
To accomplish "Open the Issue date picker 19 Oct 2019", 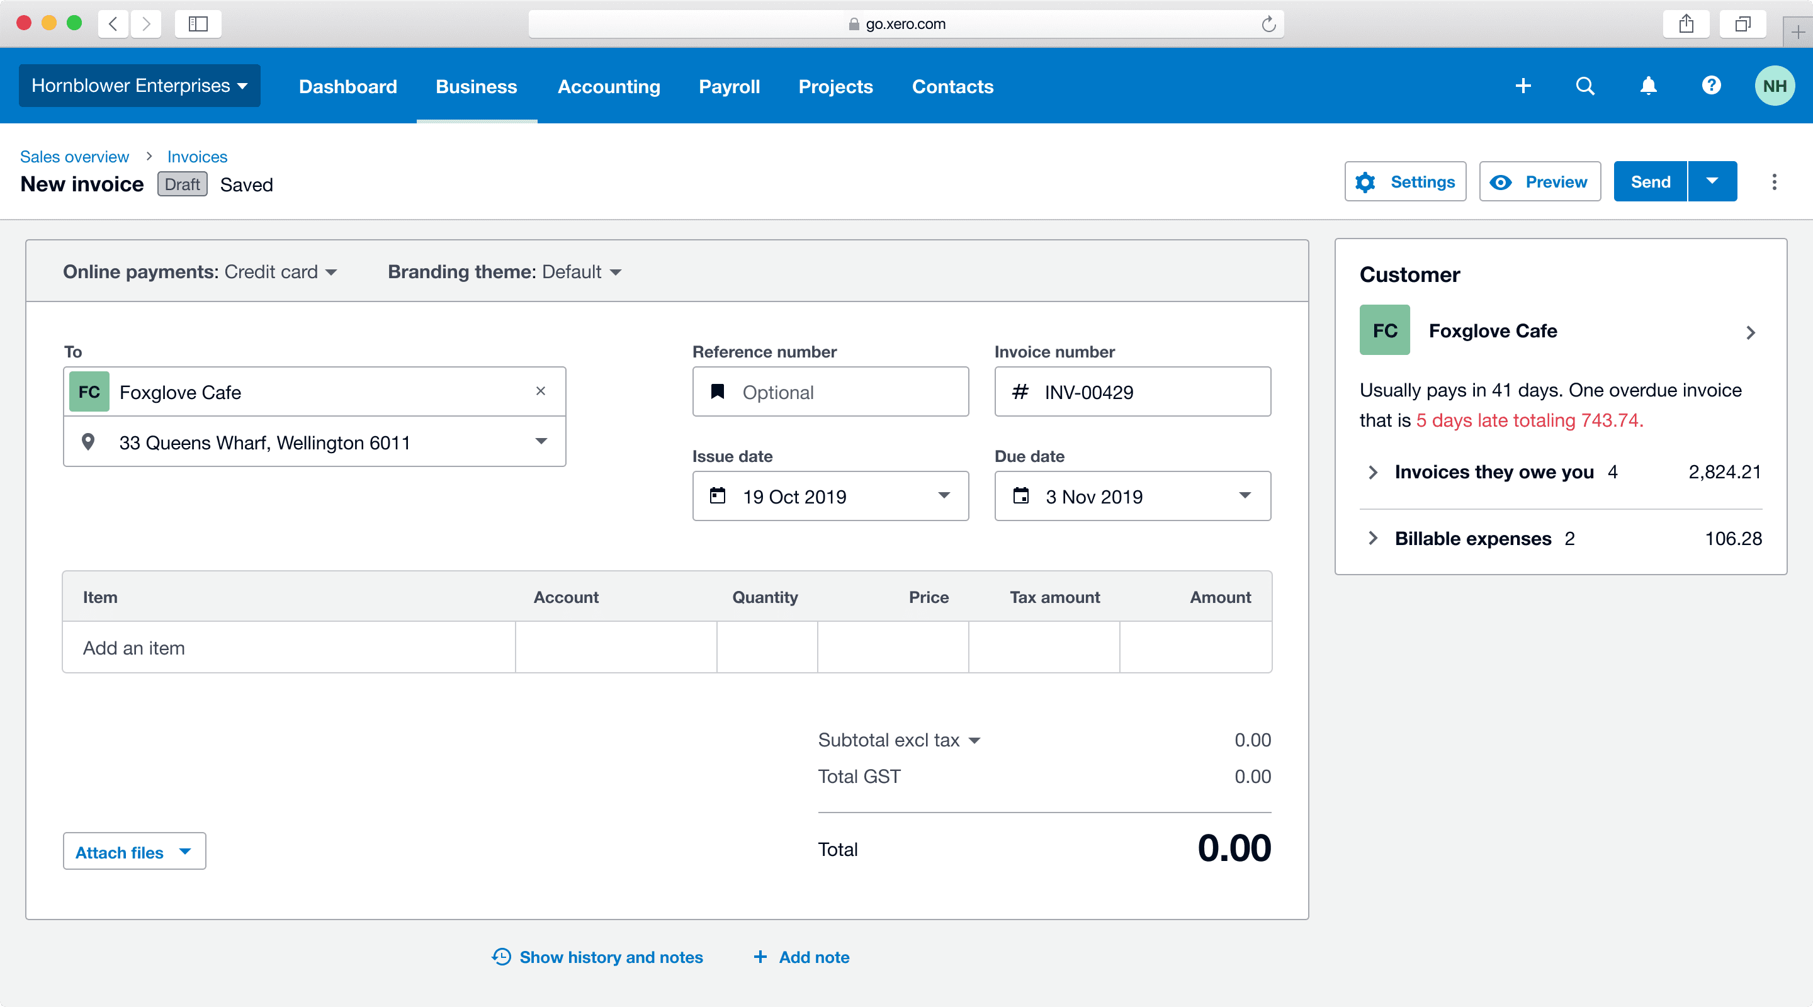I will pyautogui.click(x=830, y=496).
